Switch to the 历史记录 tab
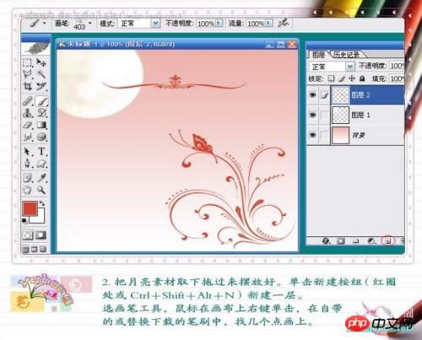The width and height of the screenshot is (422, 340). (x=346, y=55)
